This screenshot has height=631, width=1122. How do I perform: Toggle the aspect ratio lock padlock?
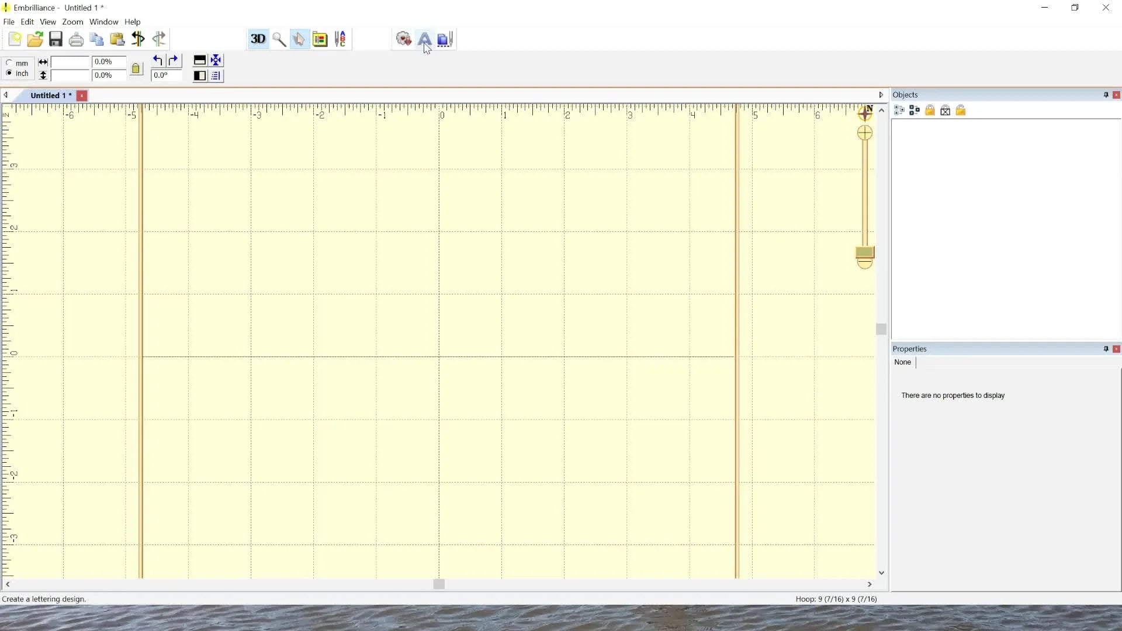click(x=136, y=69)
